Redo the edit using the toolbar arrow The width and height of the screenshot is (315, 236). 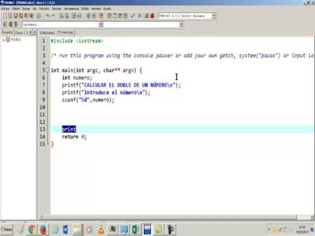click(x=53, y=16)
